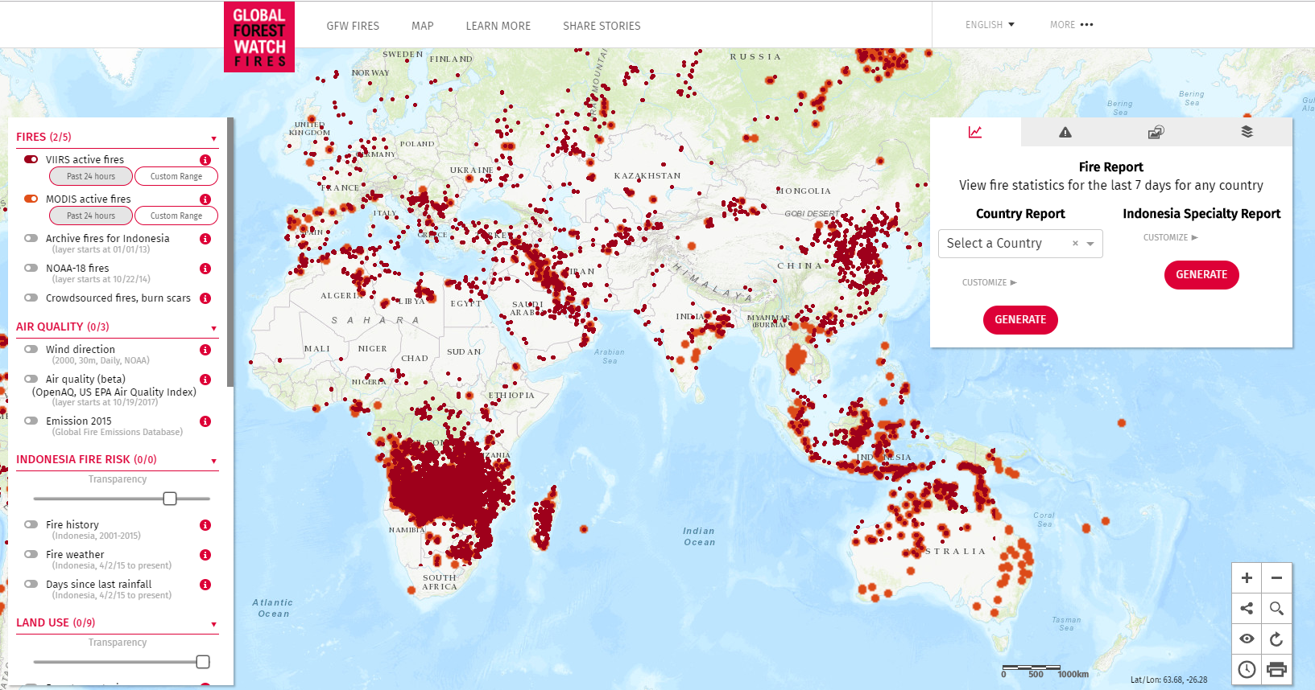This screenshot has width=1315, height=690.
Task: Enable Fire history layer
Action: click(31, 524)
